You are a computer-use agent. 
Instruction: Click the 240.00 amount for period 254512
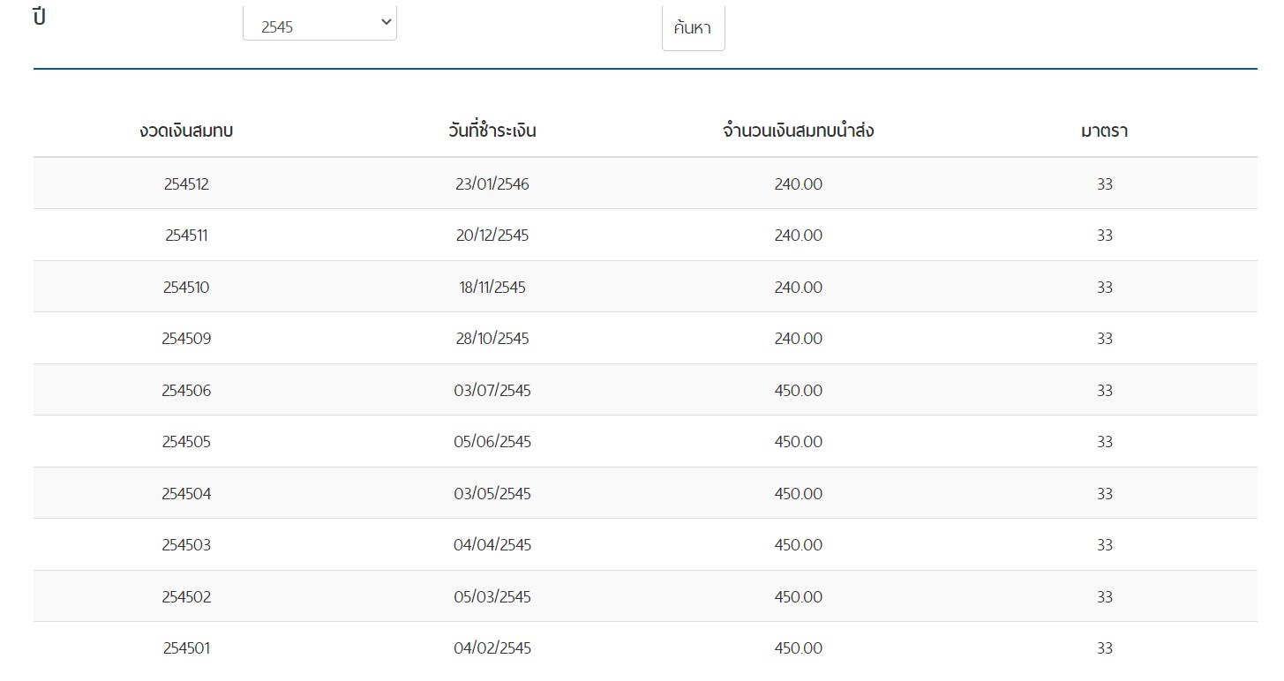(x=798, y=184)
